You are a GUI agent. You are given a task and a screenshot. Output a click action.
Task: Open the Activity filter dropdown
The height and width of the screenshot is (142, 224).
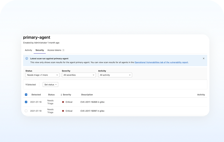pyautogui.click(x=115, y=75)
